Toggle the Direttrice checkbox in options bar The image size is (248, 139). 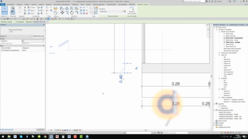[x=17, y=22]
